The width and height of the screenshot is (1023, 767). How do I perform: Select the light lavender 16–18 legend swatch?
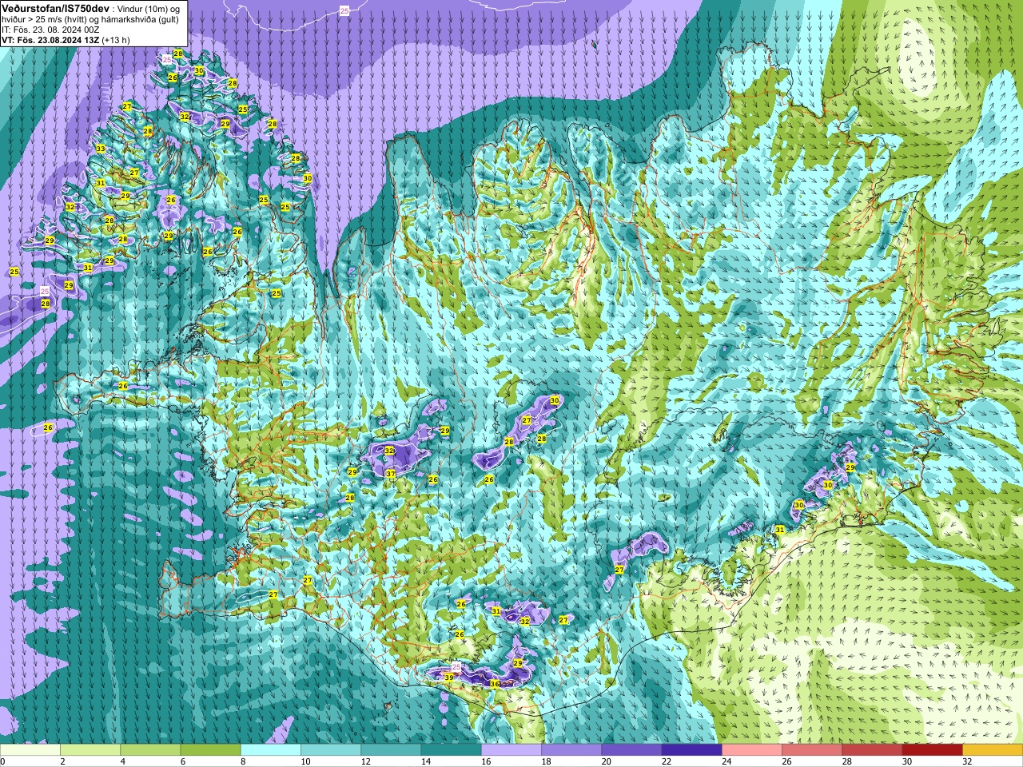(x=511, y=750)
